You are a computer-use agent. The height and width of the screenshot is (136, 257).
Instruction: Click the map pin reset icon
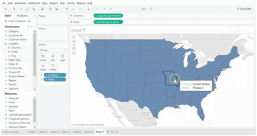(74, 48)
